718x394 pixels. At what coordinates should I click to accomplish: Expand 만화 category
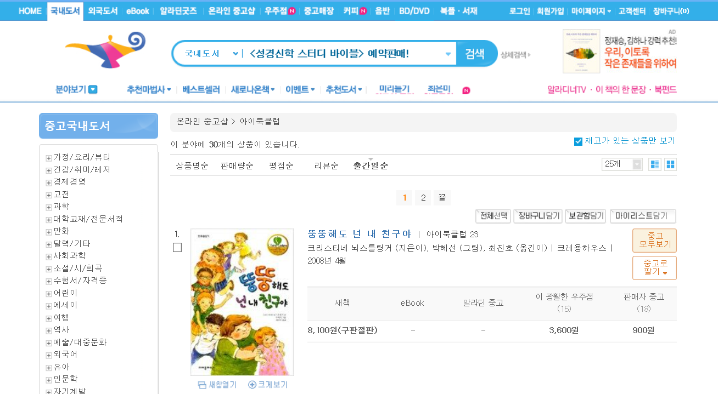(x=49, y=232)
